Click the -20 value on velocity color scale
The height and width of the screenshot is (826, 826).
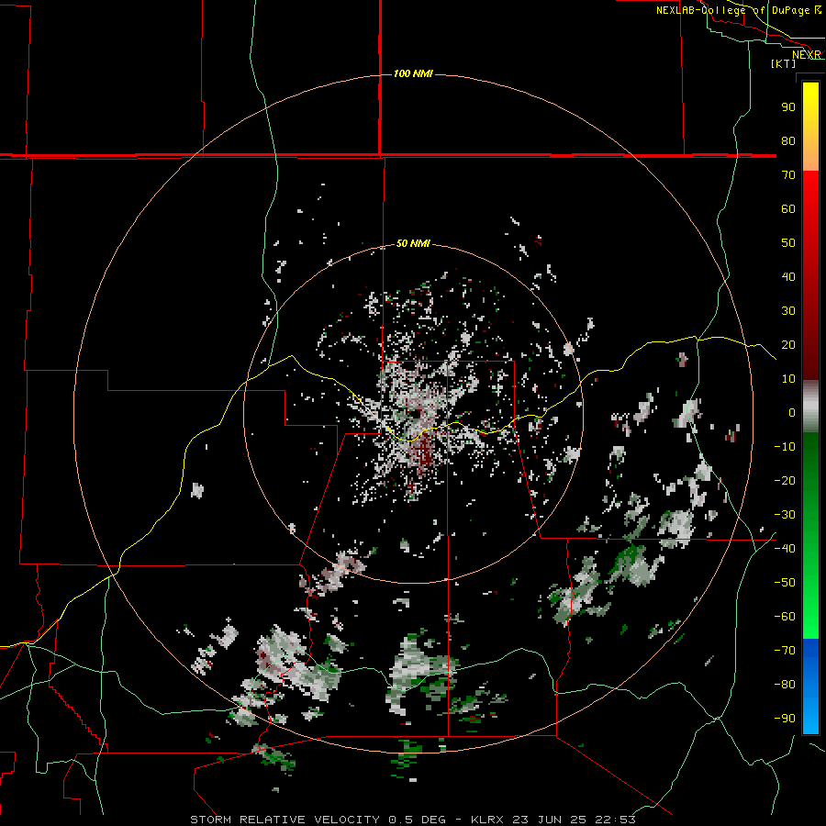point(785,481)
